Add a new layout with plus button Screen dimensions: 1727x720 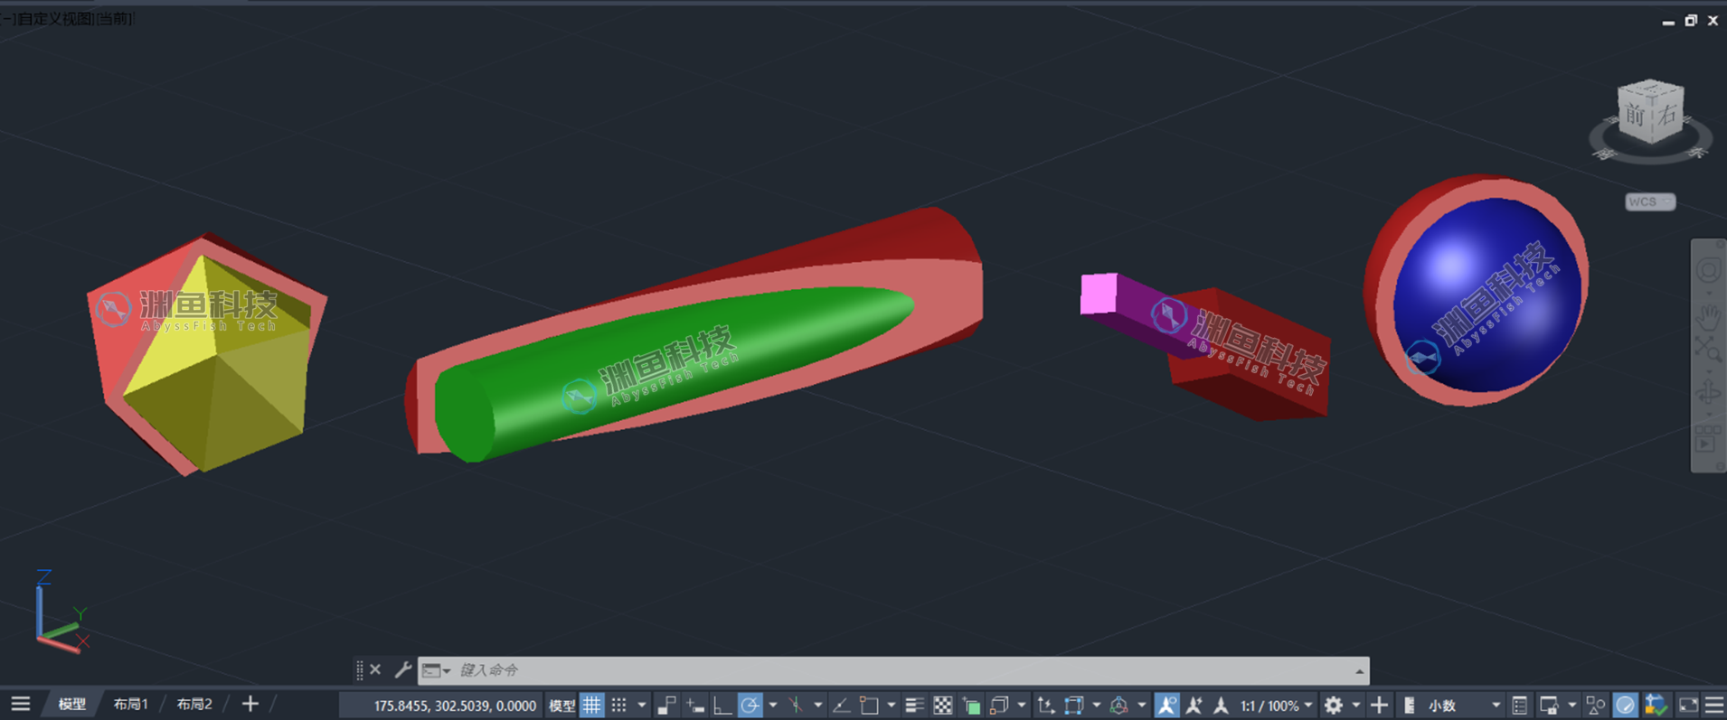point(250,704)
